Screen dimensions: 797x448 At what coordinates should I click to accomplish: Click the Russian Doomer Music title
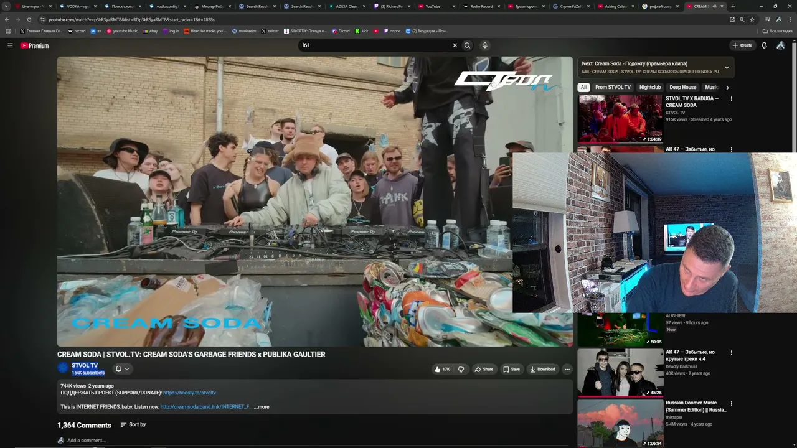click(696, 406)
